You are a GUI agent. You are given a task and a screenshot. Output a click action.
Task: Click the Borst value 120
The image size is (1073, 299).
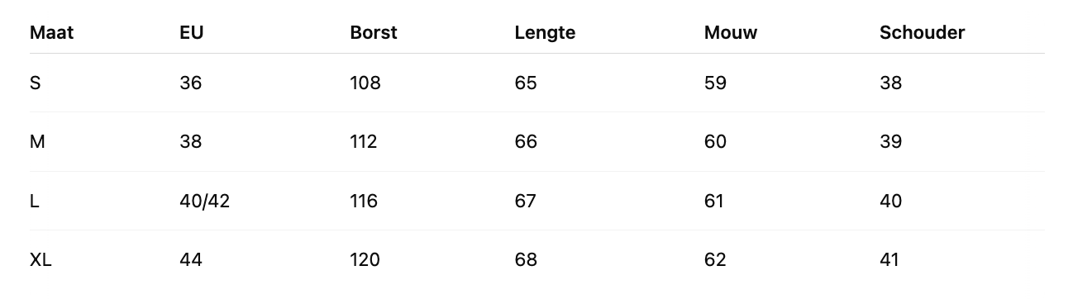[x=365, y=260]
